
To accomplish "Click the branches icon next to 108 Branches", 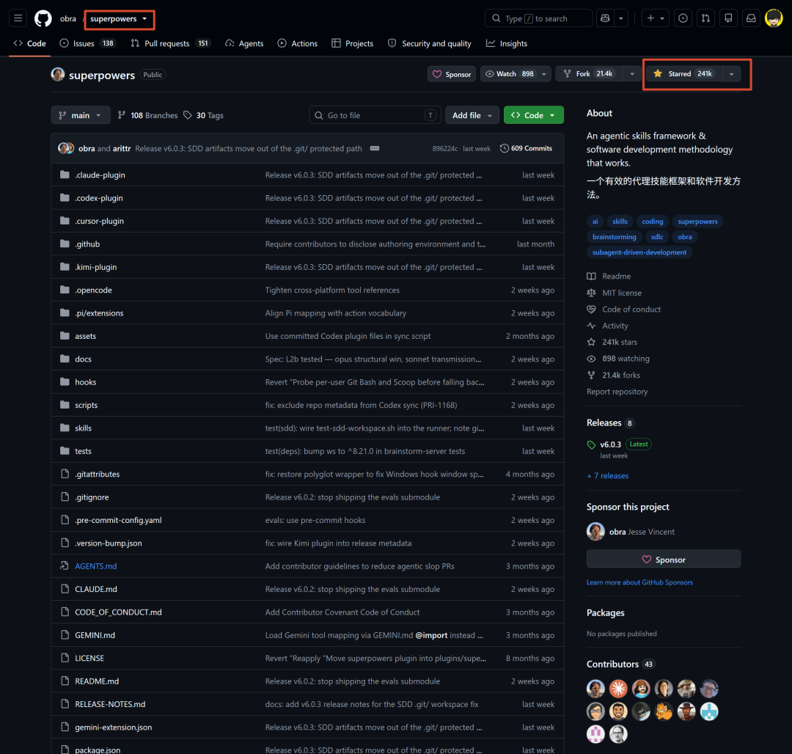I will click(x=121, y=115).
